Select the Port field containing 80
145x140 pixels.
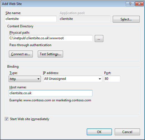[112, 79]
